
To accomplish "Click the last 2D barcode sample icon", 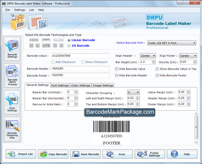I will [61, 45].
